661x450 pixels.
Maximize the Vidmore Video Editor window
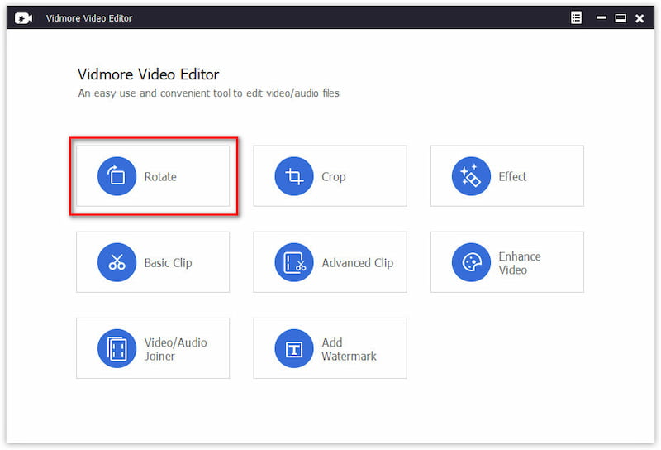(x=620, y=18)
